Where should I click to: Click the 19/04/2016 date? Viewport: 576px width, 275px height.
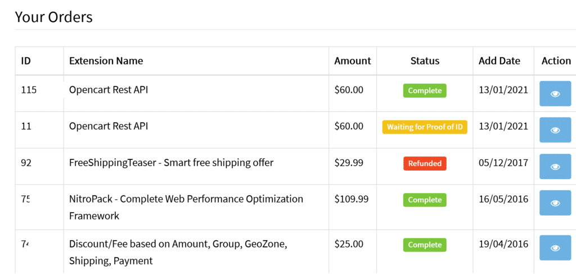tap(503, 244)
